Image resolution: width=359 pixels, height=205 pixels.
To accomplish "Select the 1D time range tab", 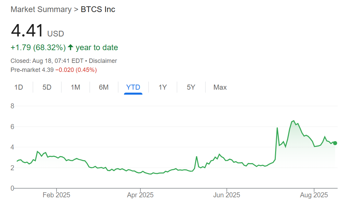I will (19, 87).
